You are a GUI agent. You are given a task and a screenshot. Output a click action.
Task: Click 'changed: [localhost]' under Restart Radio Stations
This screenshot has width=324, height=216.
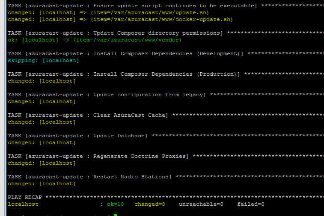tap(42, 183)
